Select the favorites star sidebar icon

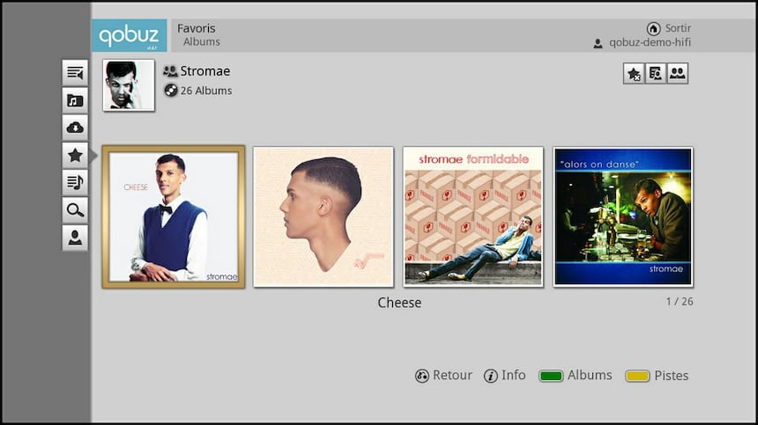pyautogui.click(x=75, y=156)
